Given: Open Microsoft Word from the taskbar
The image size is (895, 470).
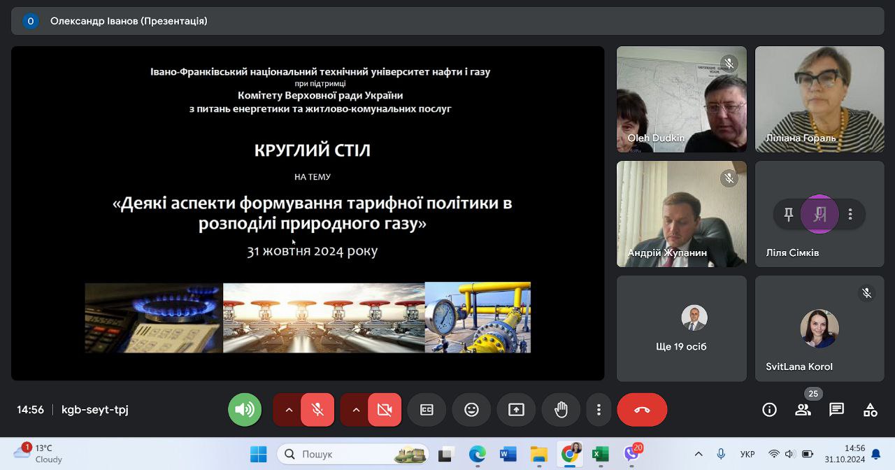Looking at the screenshot, I should coord(508,454).
